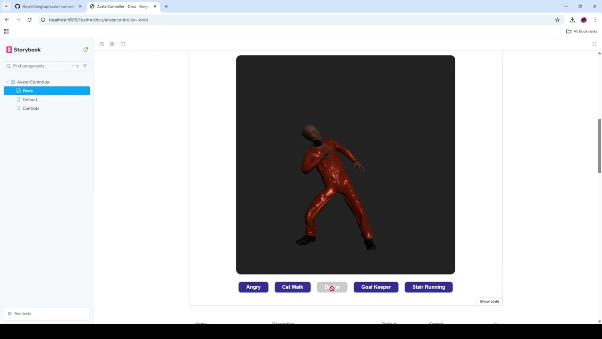Open the All Bookmarks folder

(x=582, y=32)
